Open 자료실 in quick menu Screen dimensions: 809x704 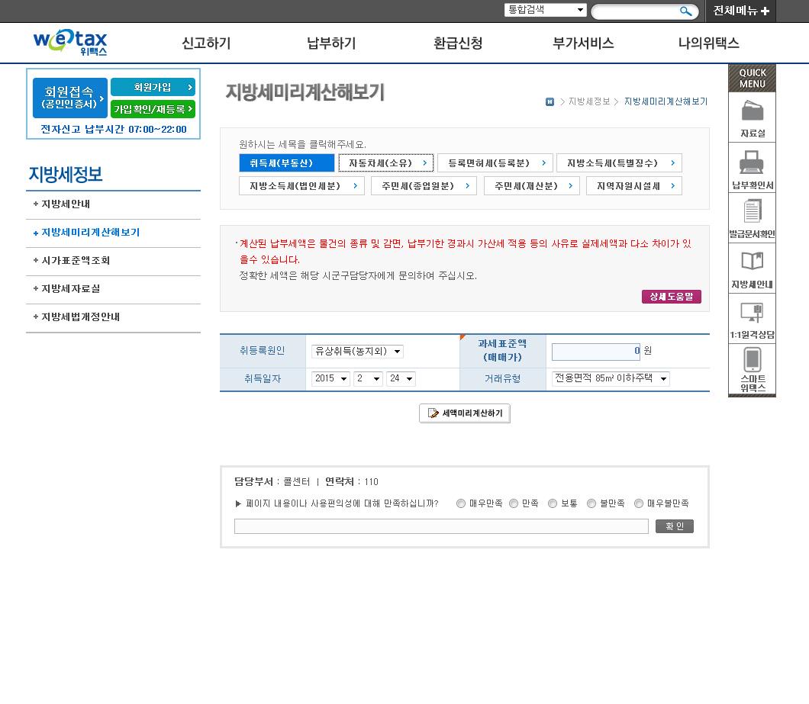[x=753, y=117]
